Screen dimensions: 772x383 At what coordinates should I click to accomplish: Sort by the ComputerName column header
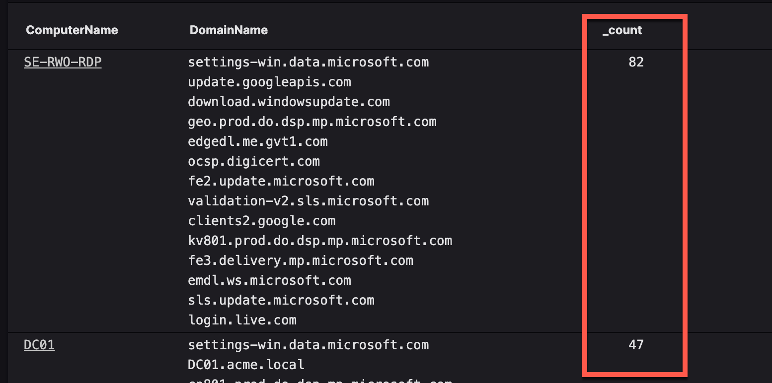[x=72, y=30]
